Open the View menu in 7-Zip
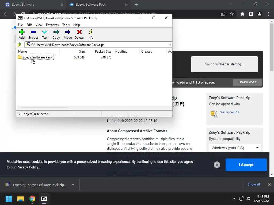Image resolution: width=274 pixels, height=205 pixels. (39, 25)
